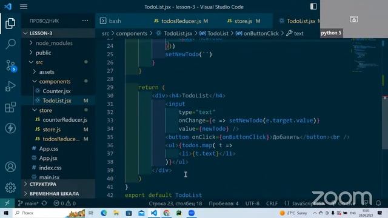Click the setNewTodo('') call on line 25
The height and width of the screenshot is (218, 388).
click(x=189, y=54)
